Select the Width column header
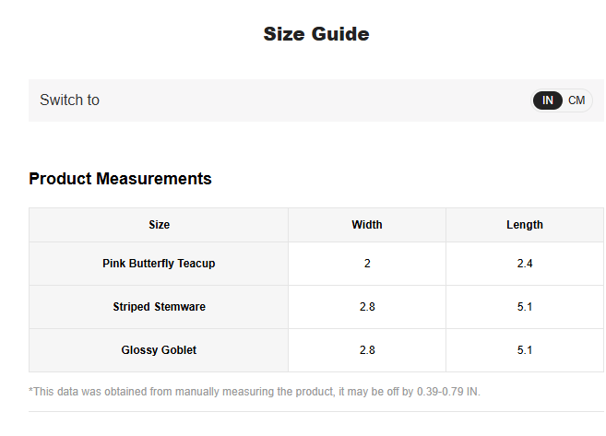The height and width of the screenshot is (436, 606). coord(366,225)
